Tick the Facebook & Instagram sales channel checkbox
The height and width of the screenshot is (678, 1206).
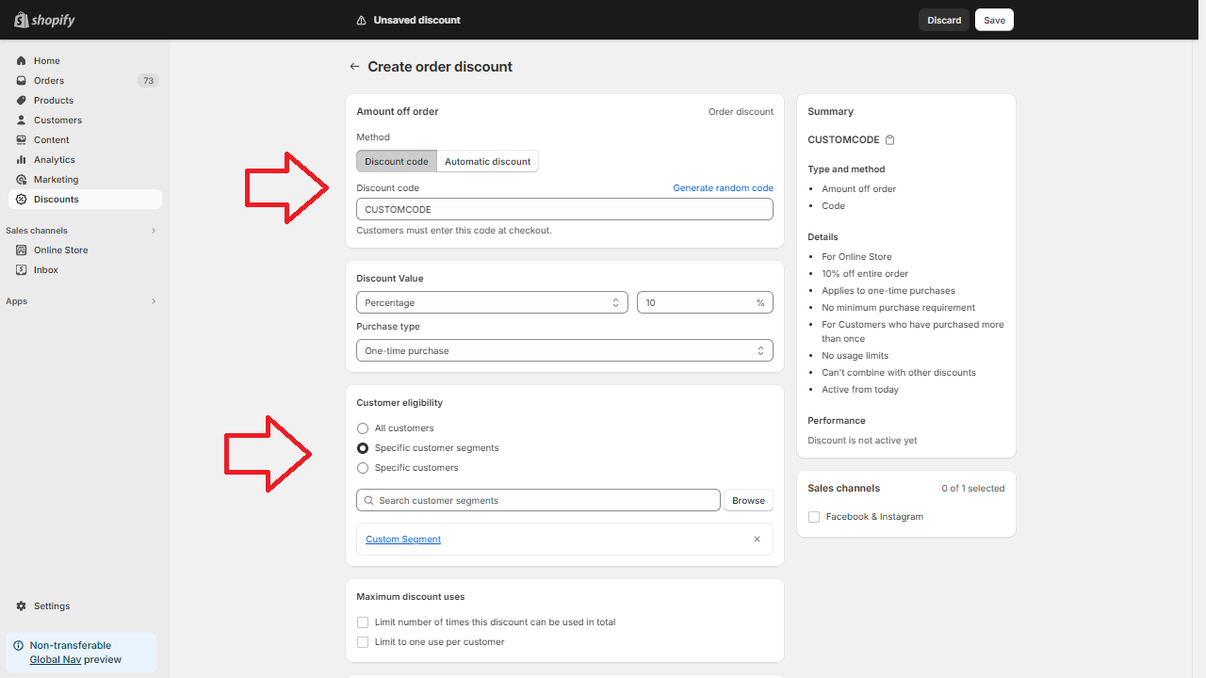(814, 517)
